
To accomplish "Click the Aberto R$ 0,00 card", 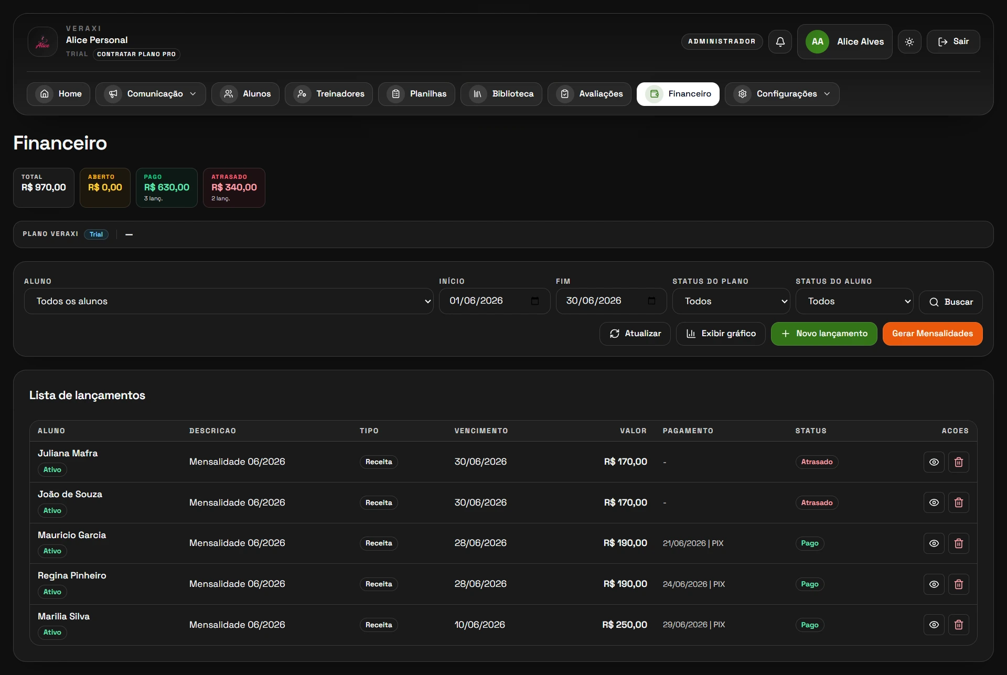I will 105,188.
